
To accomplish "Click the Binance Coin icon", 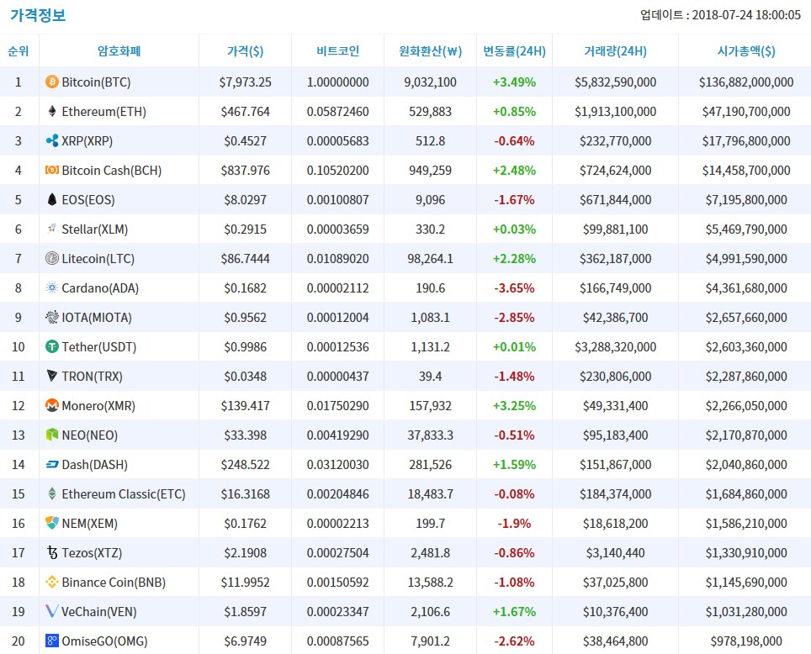I will (51, 583).
